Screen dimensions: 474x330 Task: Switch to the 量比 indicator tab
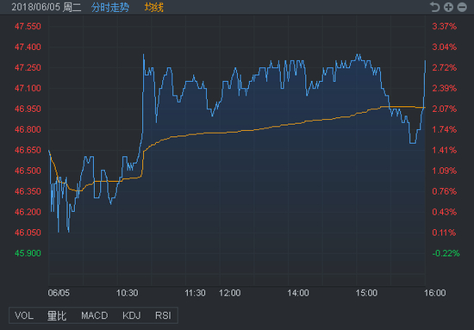click(57, 315)
